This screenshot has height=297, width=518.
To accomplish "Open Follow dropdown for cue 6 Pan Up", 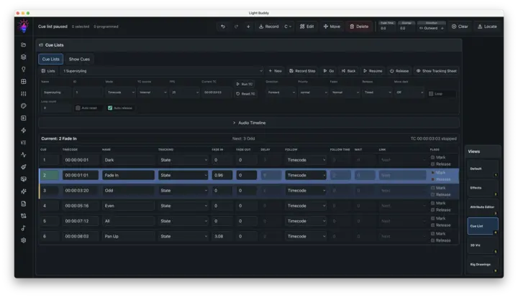I will point(306,237).
